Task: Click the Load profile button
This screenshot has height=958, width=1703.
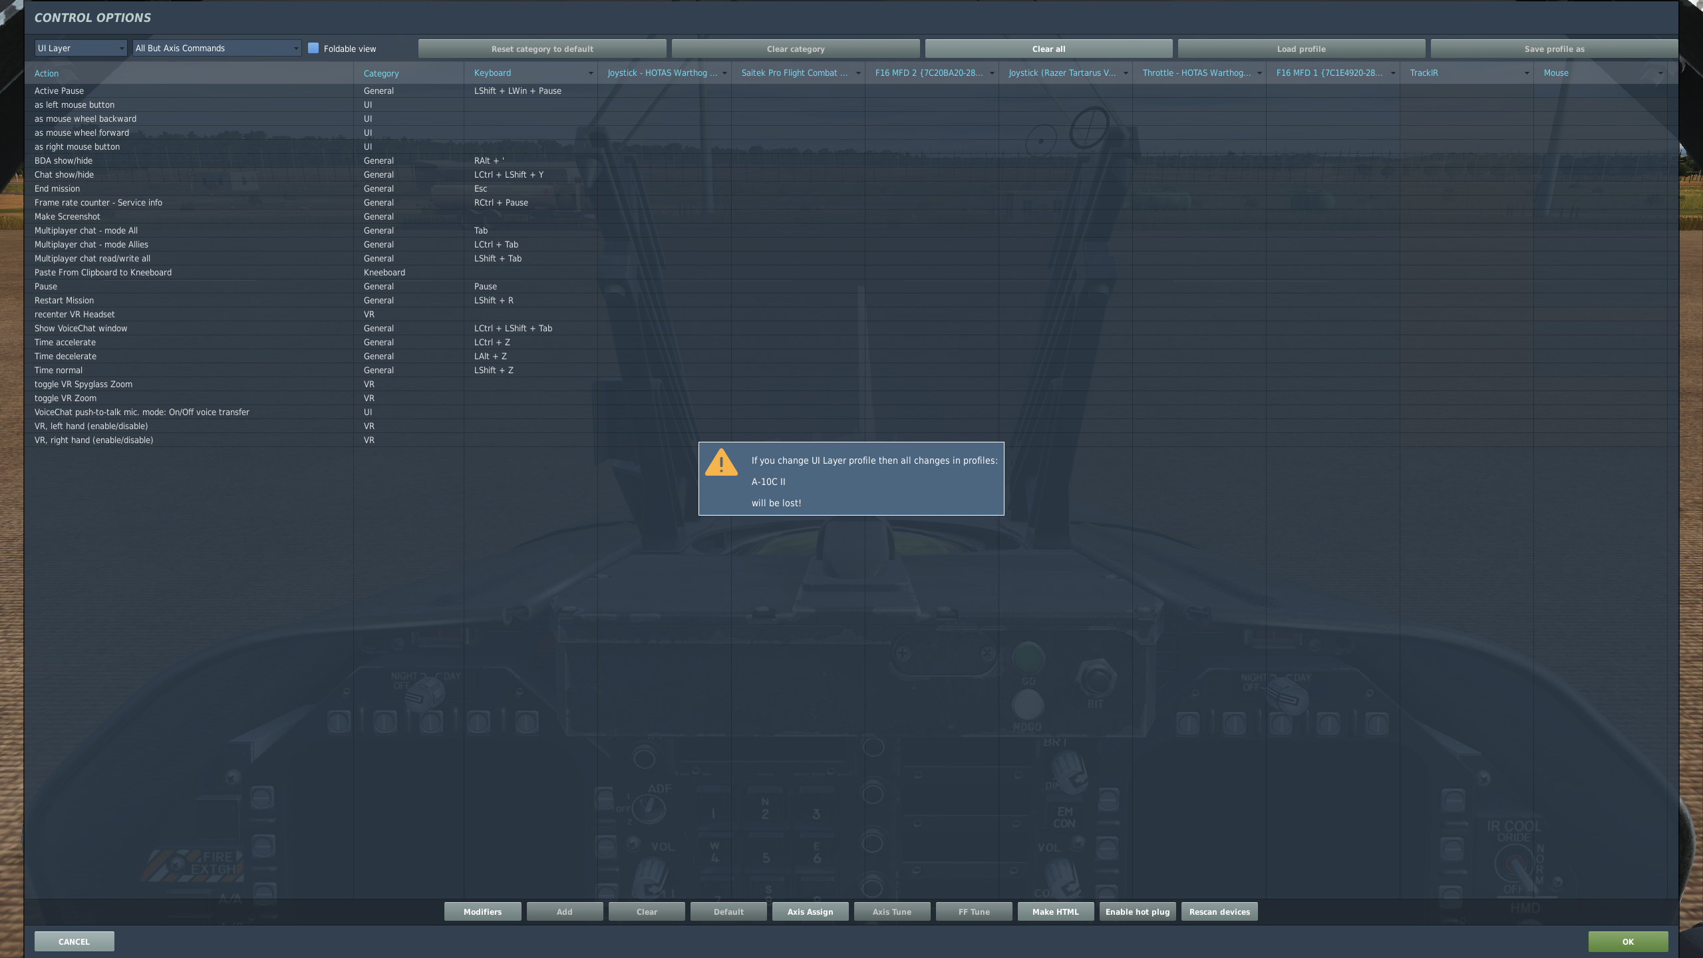Action: coord(1301,49)
